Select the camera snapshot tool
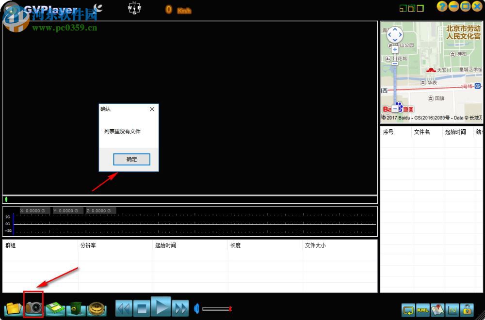The height and width of the screenshot is (320, 485). click(x=33, y=308)
